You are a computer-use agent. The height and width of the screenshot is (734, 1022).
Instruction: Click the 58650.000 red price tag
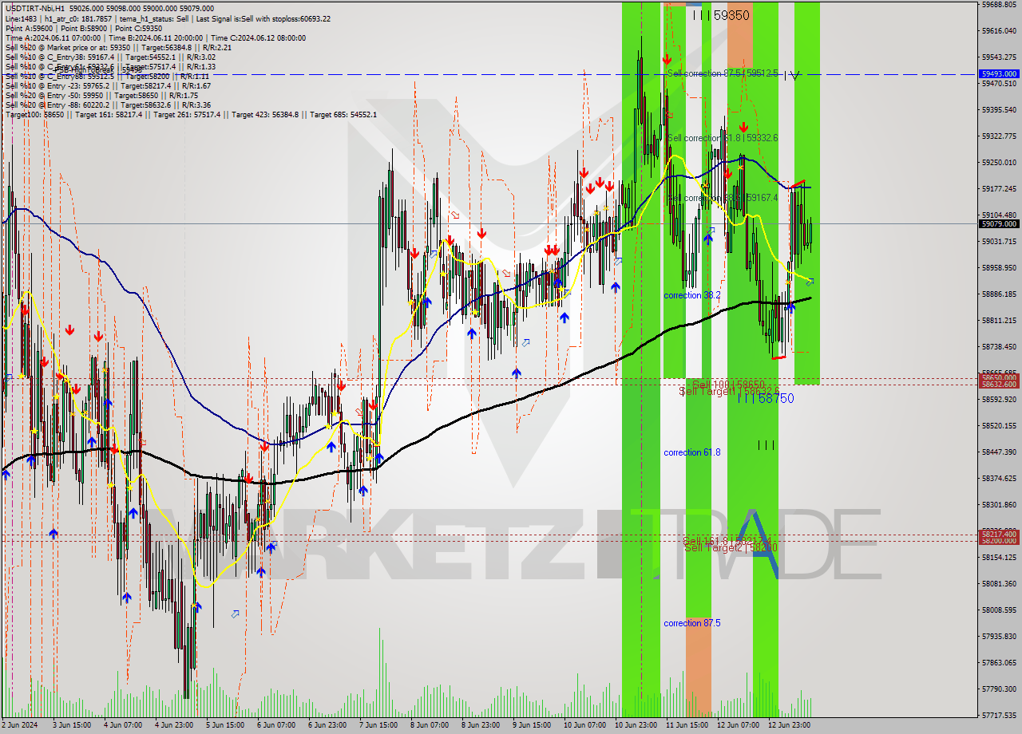tap(999, 377)
